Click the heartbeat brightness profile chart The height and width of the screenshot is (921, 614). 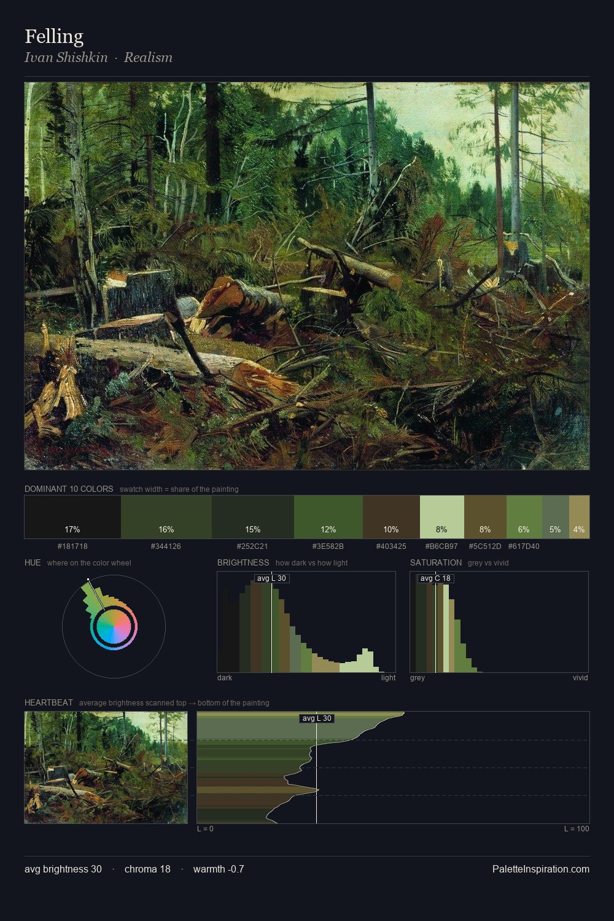point(393,767)
